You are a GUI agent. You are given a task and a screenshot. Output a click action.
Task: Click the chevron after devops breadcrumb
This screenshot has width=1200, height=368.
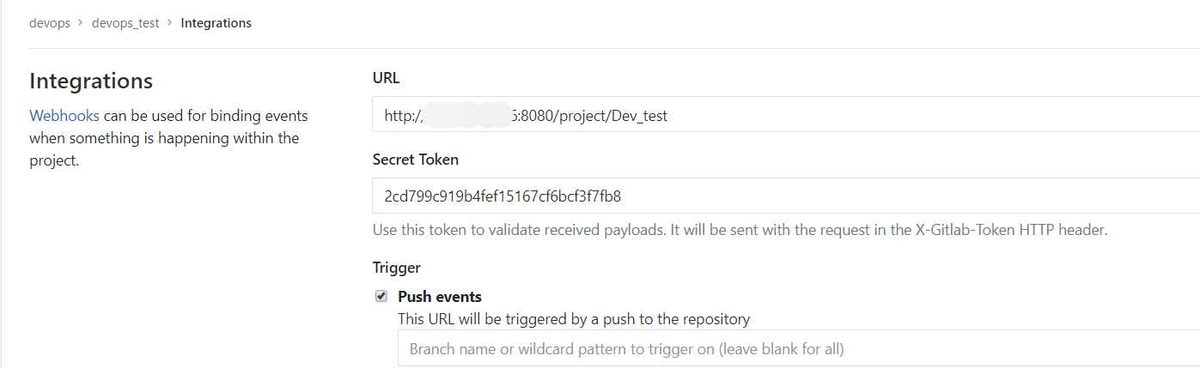[81, 23]
